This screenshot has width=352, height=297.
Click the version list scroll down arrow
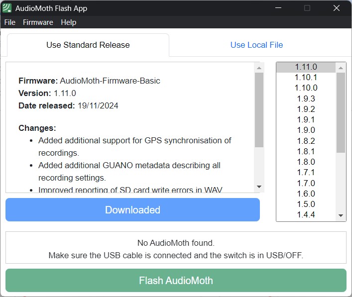[341, 215]
